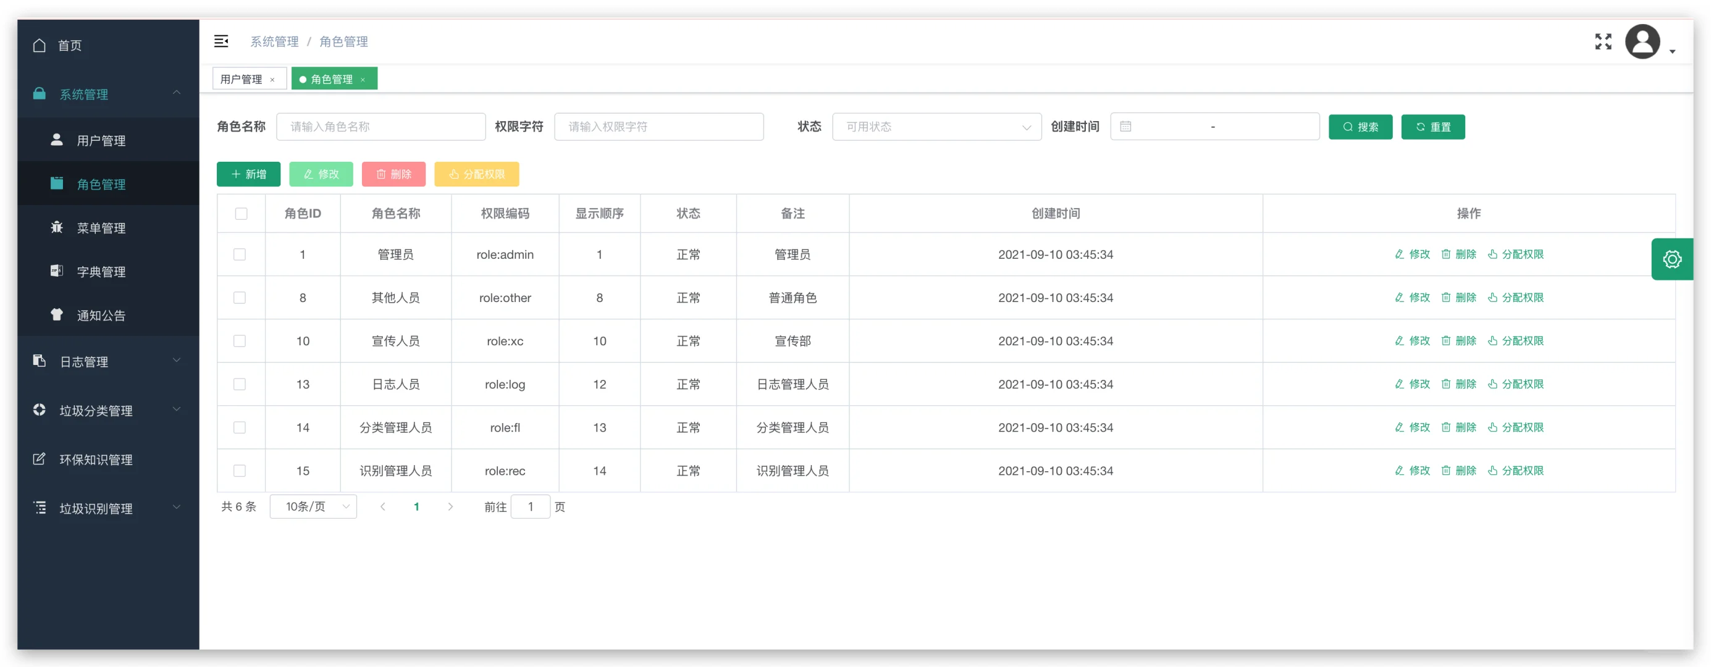Click the user avatar icon

tap(1642, 42)
